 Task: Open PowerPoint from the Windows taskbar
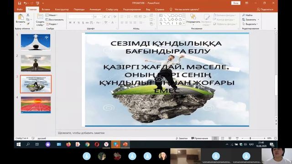pyautogui.click(x=125, y=144)
